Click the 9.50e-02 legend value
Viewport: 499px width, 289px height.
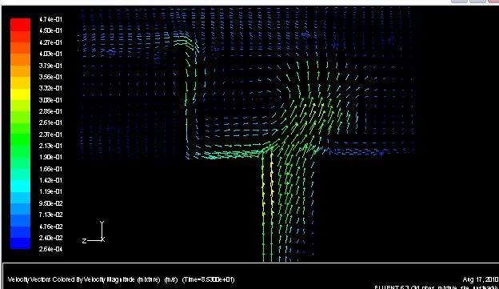[x=50, y=203]
